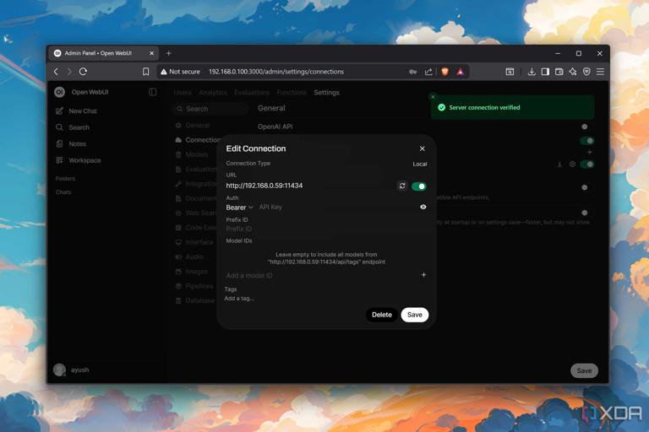Bookmark this page in the toolbar

[x=145, y=72]
